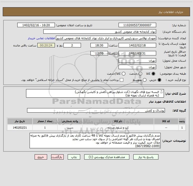Click the days remaining field showing 2
Screen dimensions: 193x186
click(72, 45)
